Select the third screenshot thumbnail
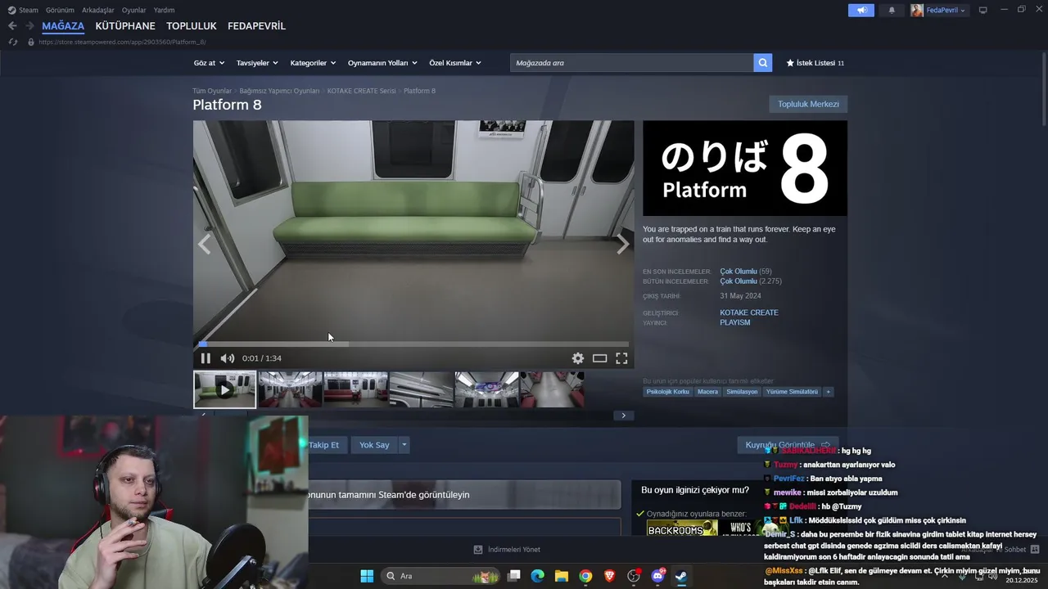The image size is (1048, 589). [x=356, y=389]
